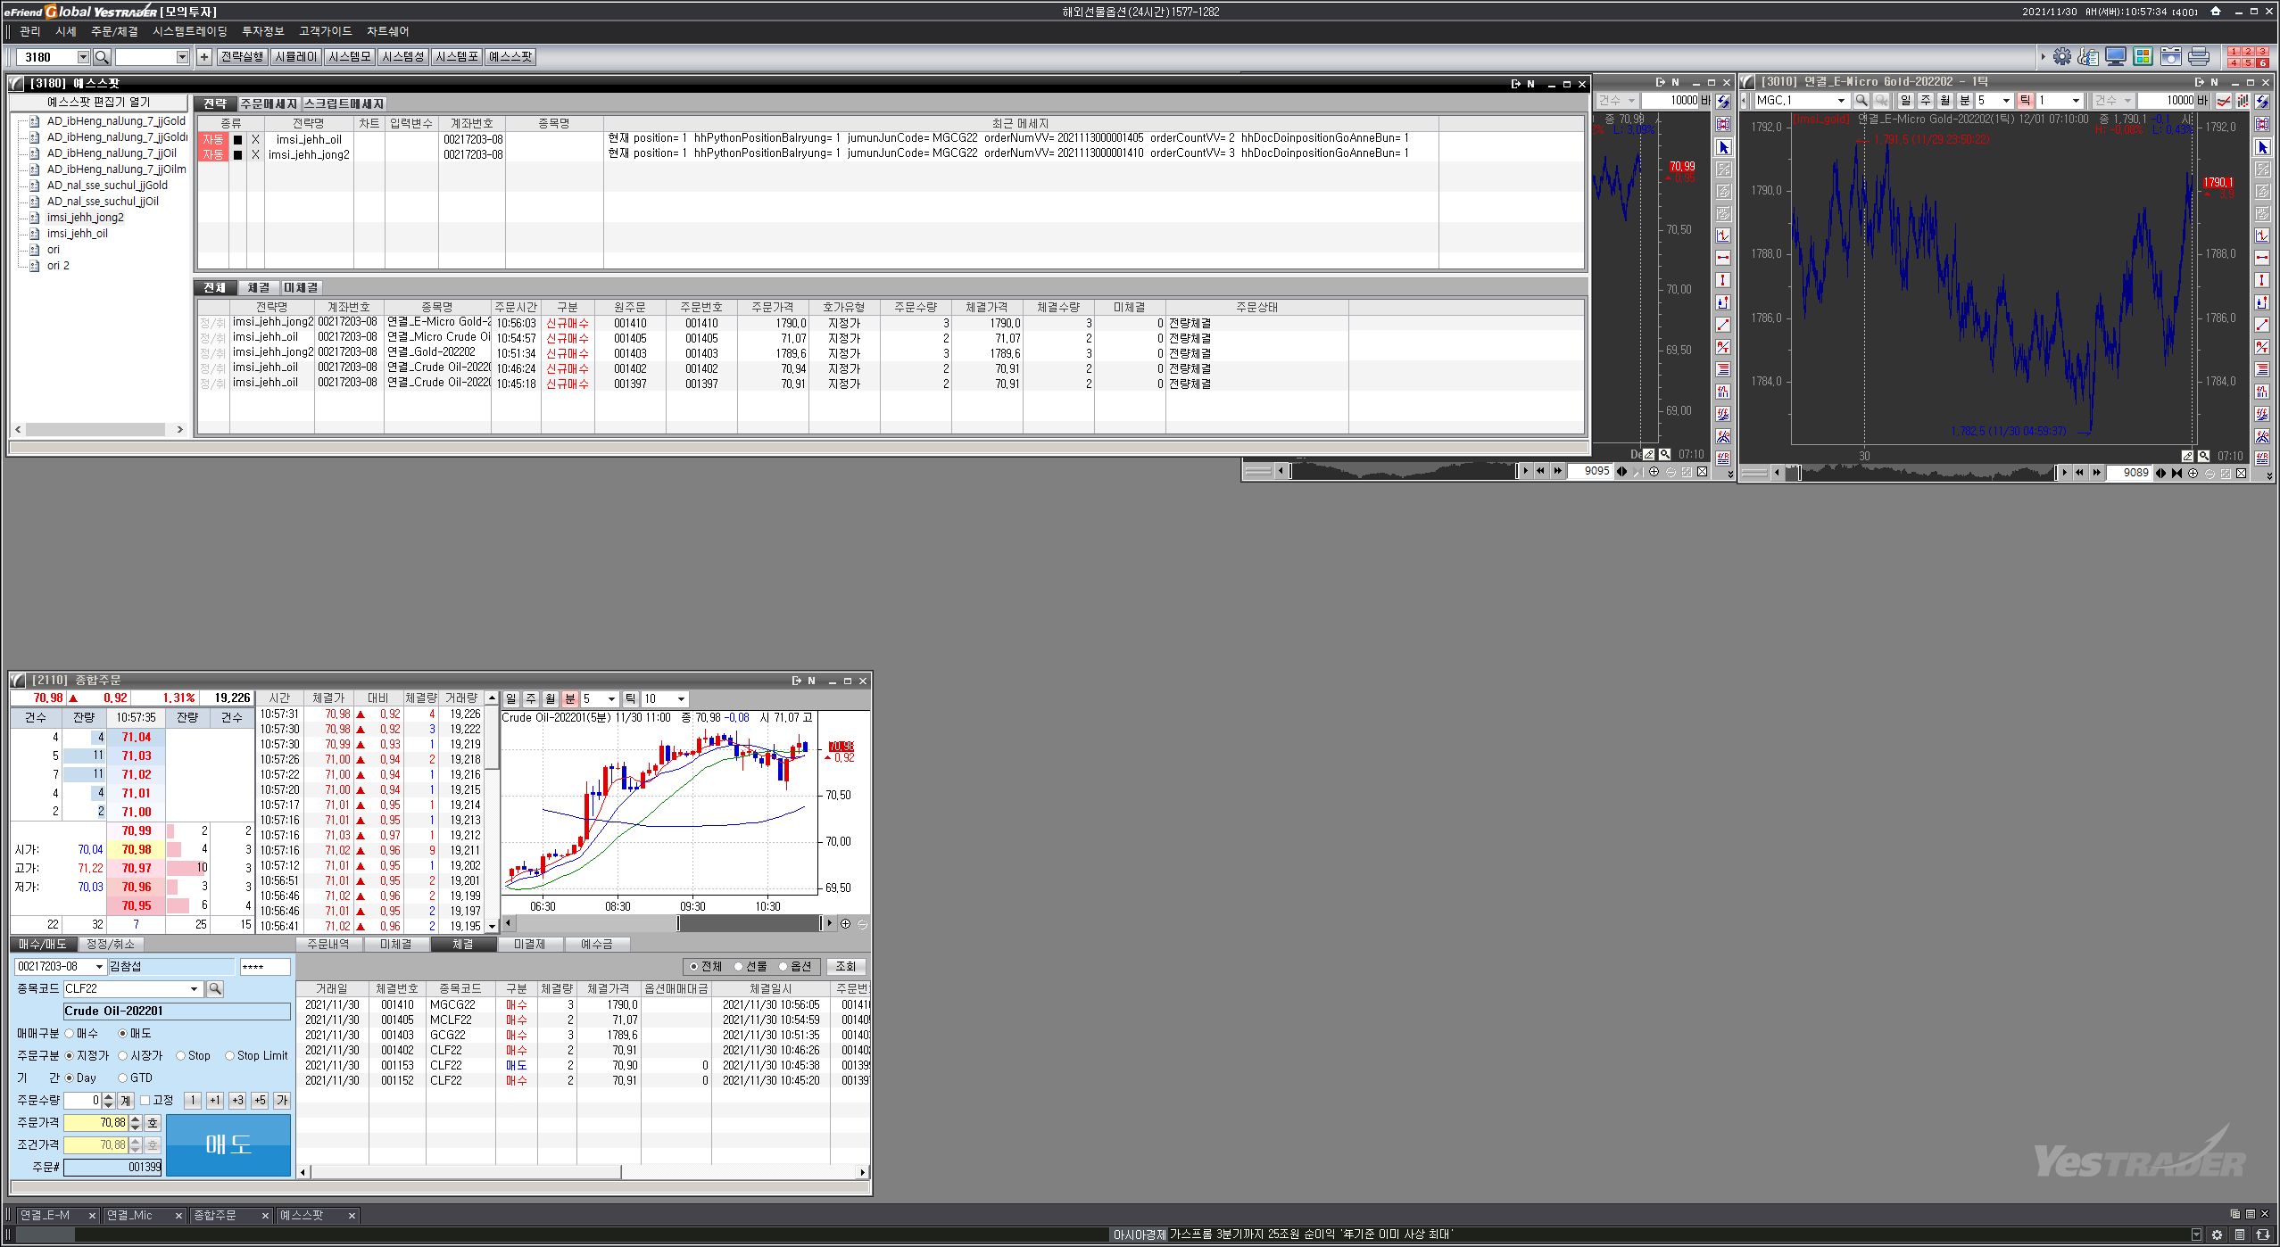The width and height of the screenshot is (2280, 1247).
Task: Click search icon beside CLF22 code field
Action: point(214,988)
